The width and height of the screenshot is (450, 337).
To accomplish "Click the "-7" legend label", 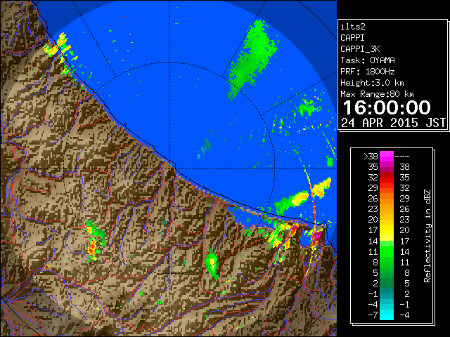I will 373,315.
